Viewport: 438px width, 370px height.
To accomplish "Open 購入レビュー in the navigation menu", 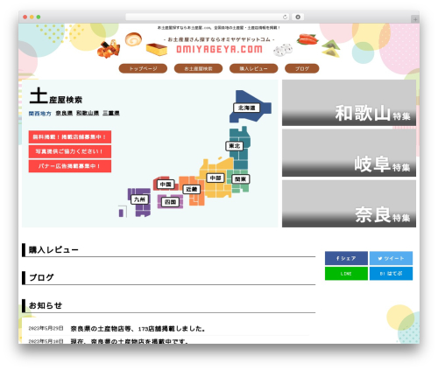I will [x=253, y=68].
